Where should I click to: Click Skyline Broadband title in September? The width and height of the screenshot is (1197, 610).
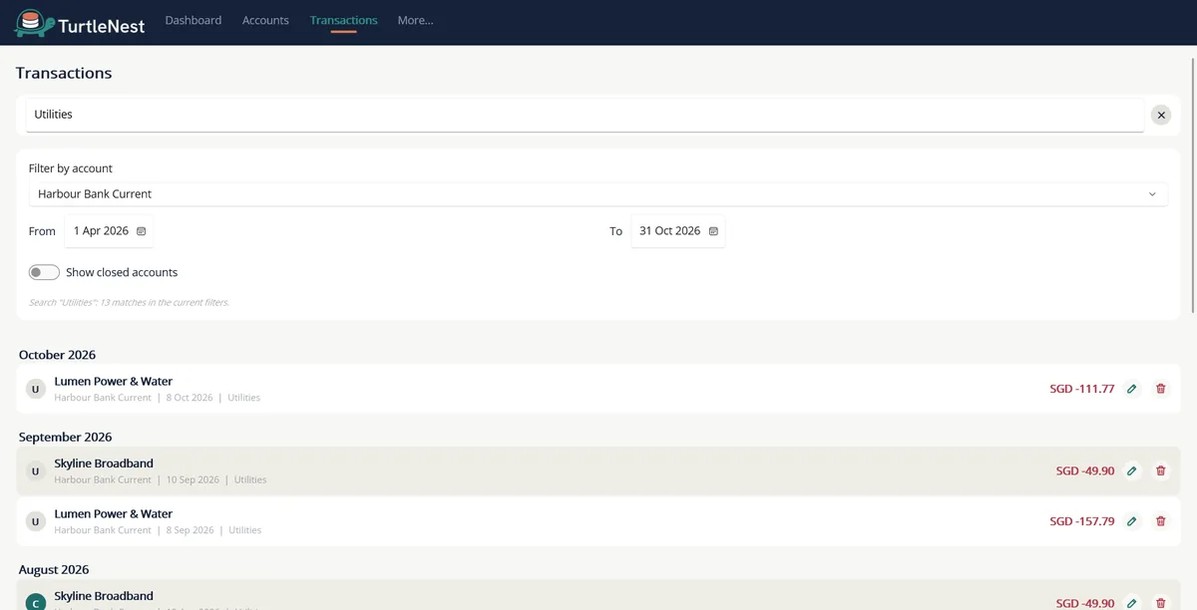tap(104, 463)
